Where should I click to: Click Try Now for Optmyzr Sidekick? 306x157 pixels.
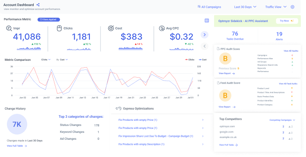pyautogui.click(x=287, y=21)
